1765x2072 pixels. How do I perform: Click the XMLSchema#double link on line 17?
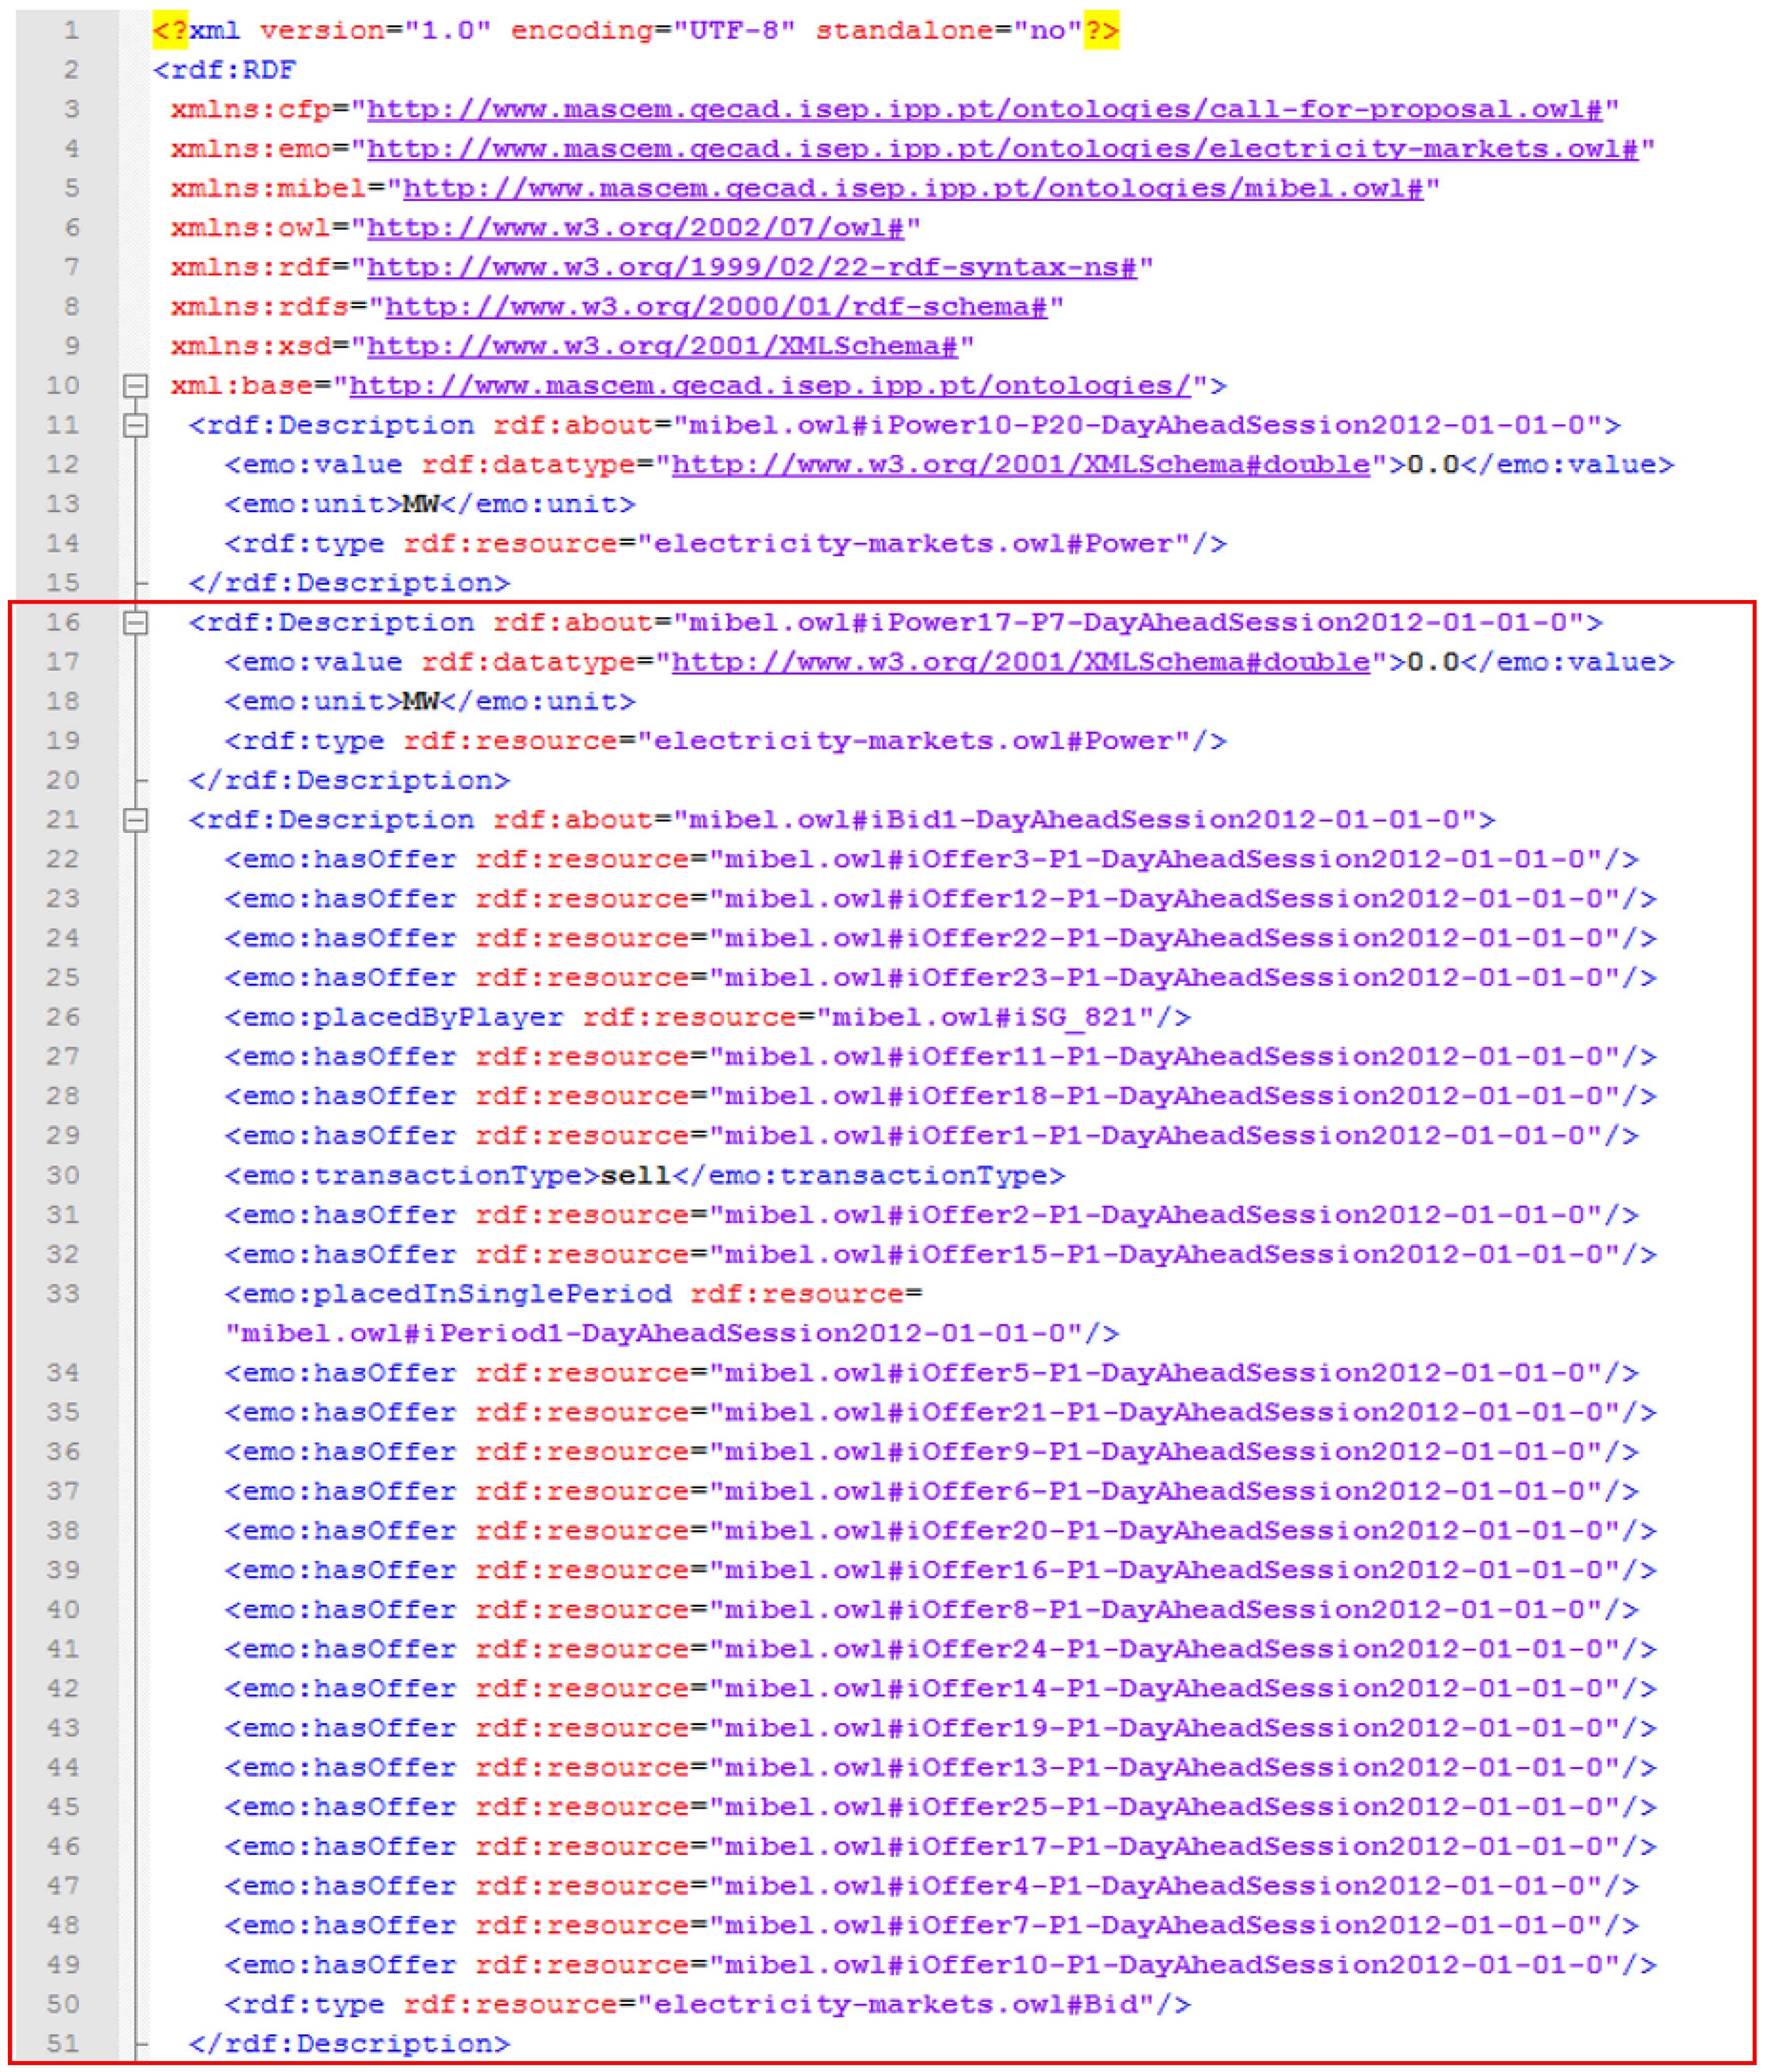[1020, 662]
